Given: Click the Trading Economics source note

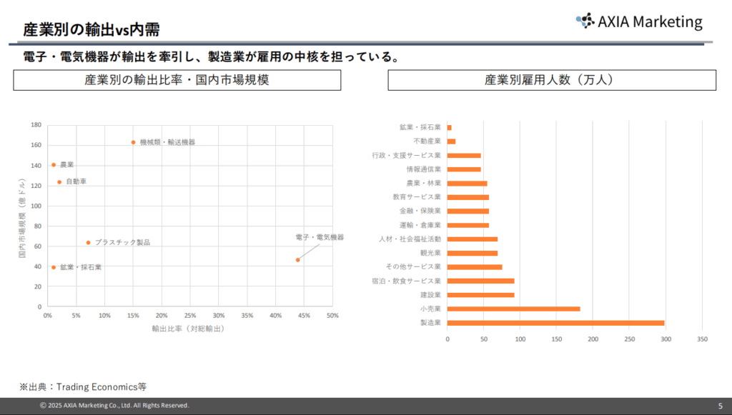Looking at the screenshot, I should pos(82,386).
